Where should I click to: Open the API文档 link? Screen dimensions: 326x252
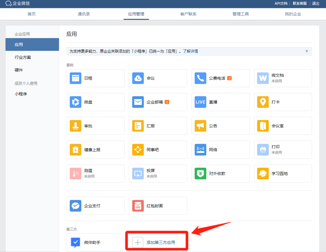281,3
